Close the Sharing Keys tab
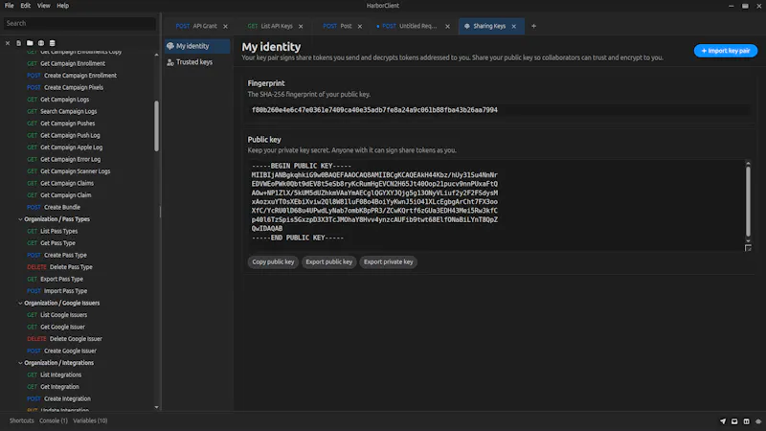The width and height of the screenshot is (766, 431). click(514, 27)
